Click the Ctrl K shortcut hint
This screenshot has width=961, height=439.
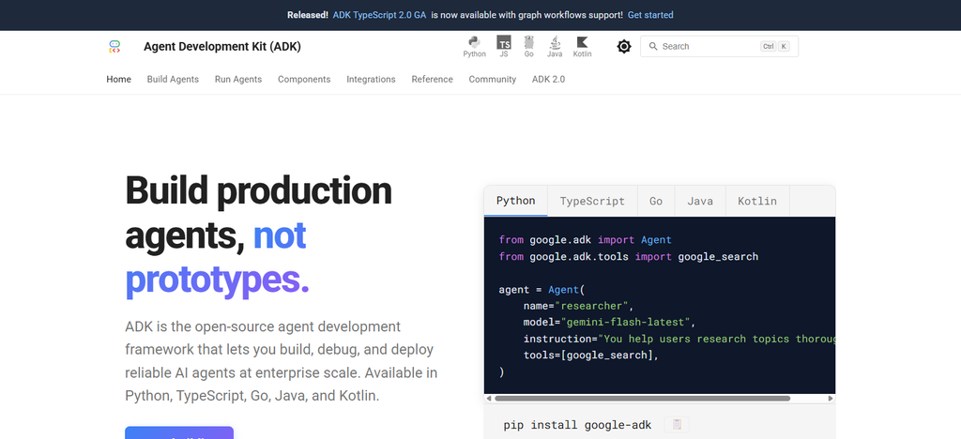coord(774,47)
